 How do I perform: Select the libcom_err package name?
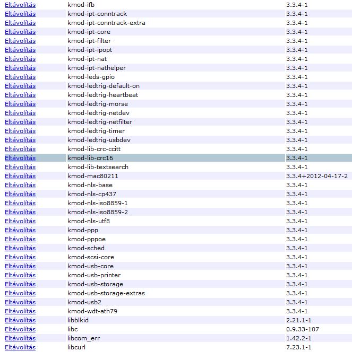click(83, 338)
